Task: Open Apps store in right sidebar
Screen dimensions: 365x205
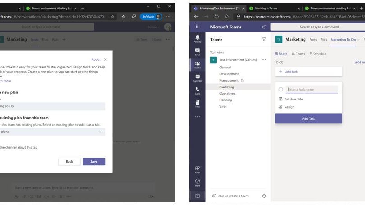Action: 198,169
